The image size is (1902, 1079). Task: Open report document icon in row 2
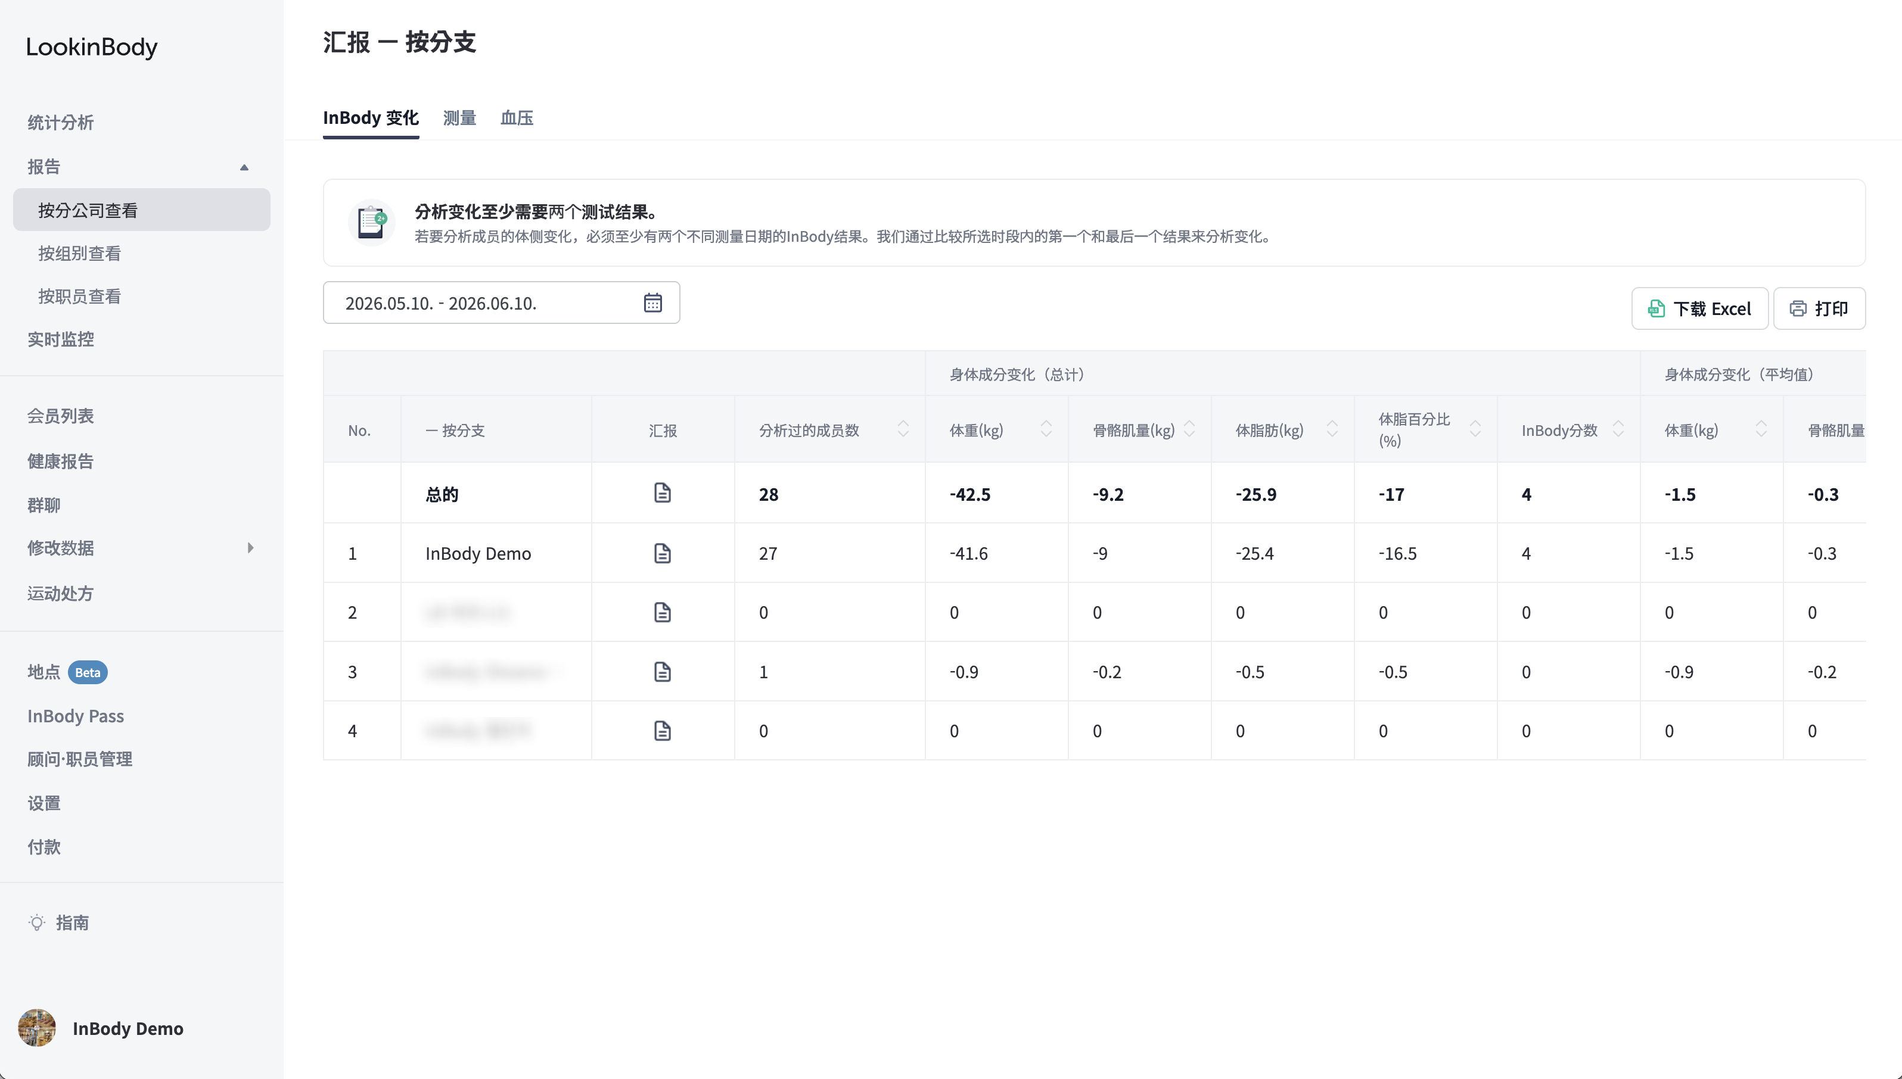coord(662,612)
